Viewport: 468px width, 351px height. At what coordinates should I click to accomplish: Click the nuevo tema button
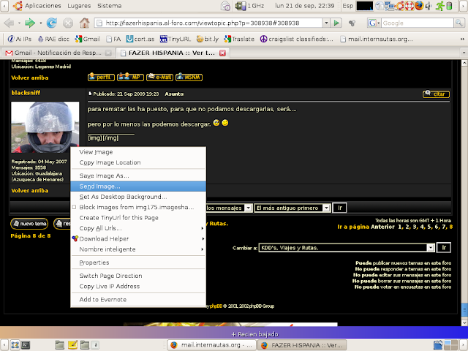coord(29,224)
